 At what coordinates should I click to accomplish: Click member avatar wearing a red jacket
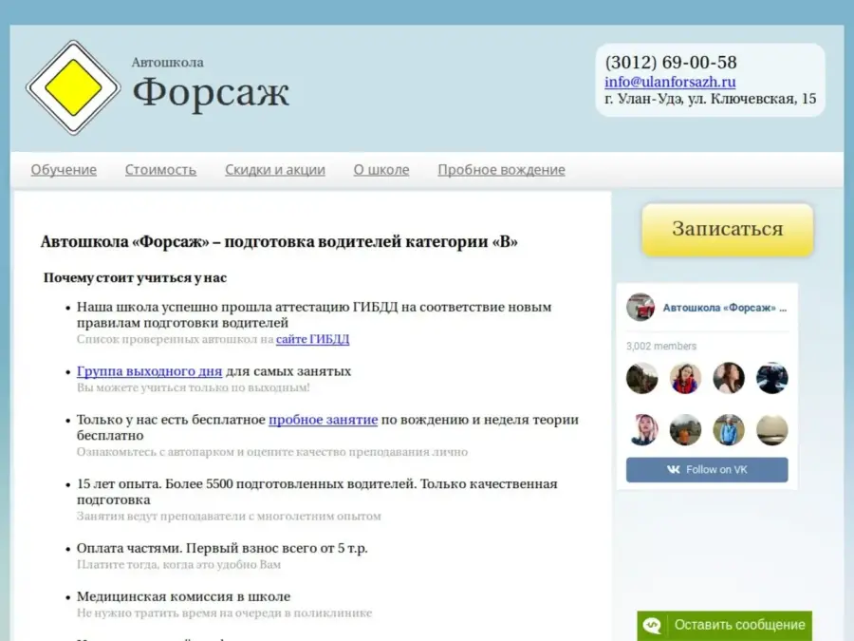click(685, 378)
